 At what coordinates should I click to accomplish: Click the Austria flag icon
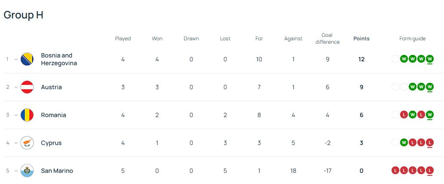point(27,87)
